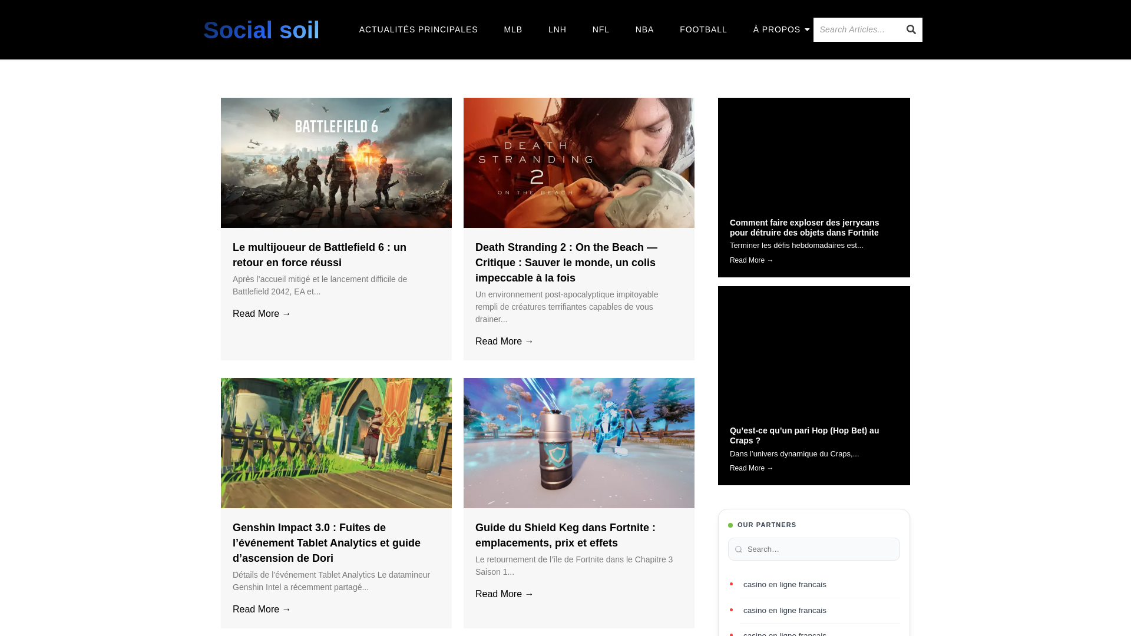The width and height of the screenshot is (1131, 636).
Task: Click the partners search magnifier icon
Action: click(x=739, y=549)
